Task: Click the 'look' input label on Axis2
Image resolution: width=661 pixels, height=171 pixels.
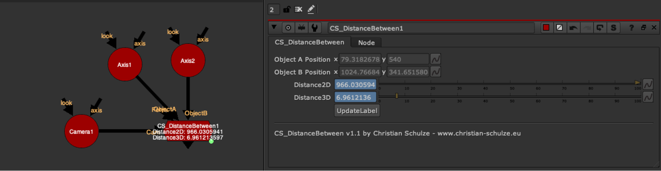Action: click(173, 32)
